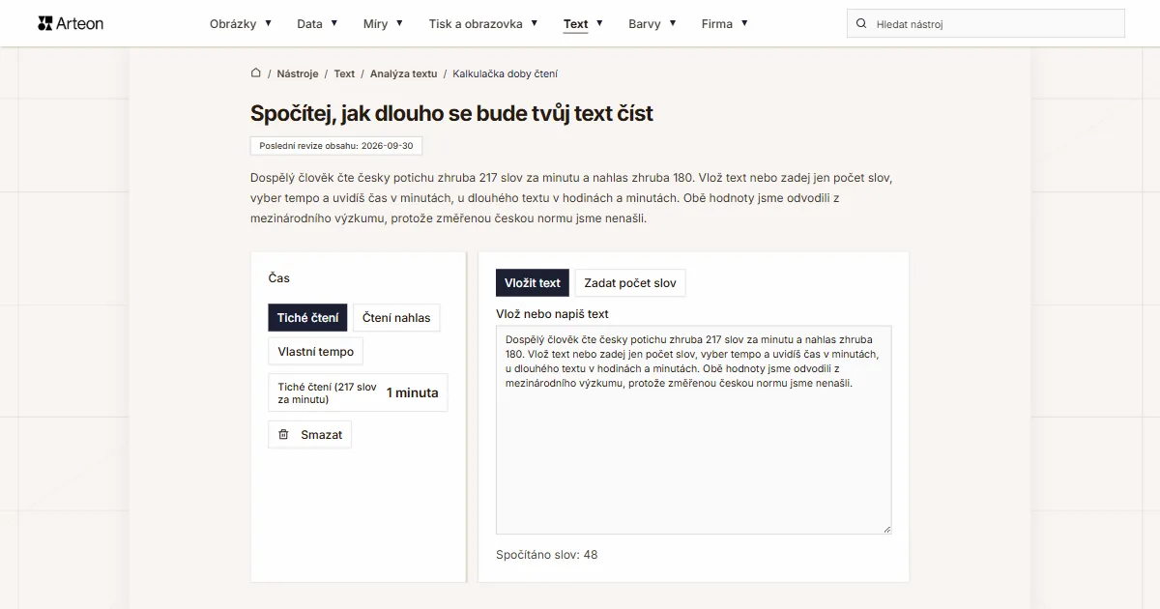Click the heading "Spočítej, jak dlouho se bude tvůj text číst"
The width and height of the screenshot is (1160, 609).
(451, 113)
